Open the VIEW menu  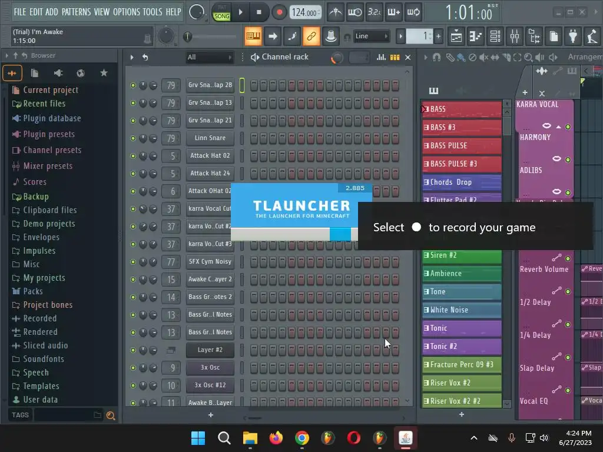pyautogui.click(x=102, y=12)
